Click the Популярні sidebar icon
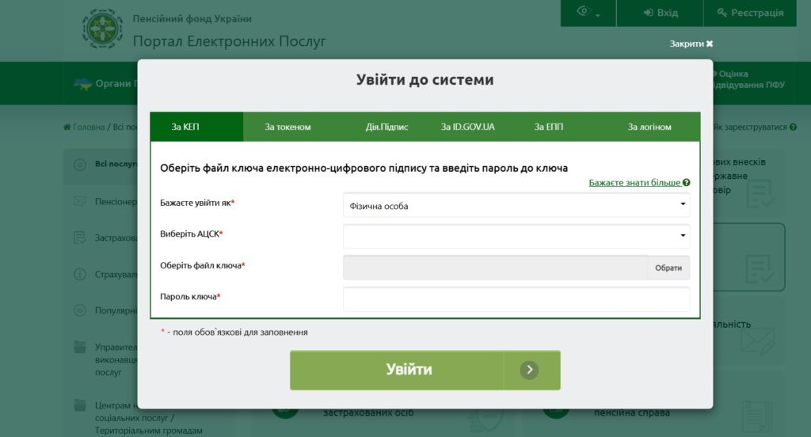Image resolution: width=811 pixels, height=437 pixels. click(80, 310)
